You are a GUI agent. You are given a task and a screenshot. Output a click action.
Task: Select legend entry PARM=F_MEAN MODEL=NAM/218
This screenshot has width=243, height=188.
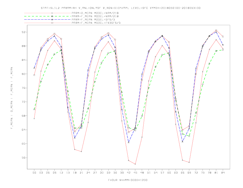coord(95,16)
